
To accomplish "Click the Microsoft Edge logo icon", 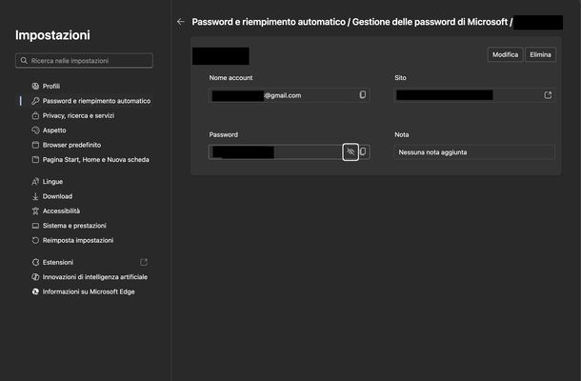I will pyautogui.click(x=35, y=291).
